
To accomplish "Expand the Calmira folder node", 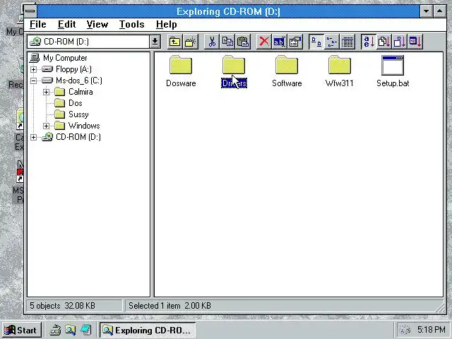I will click(46, 92).
